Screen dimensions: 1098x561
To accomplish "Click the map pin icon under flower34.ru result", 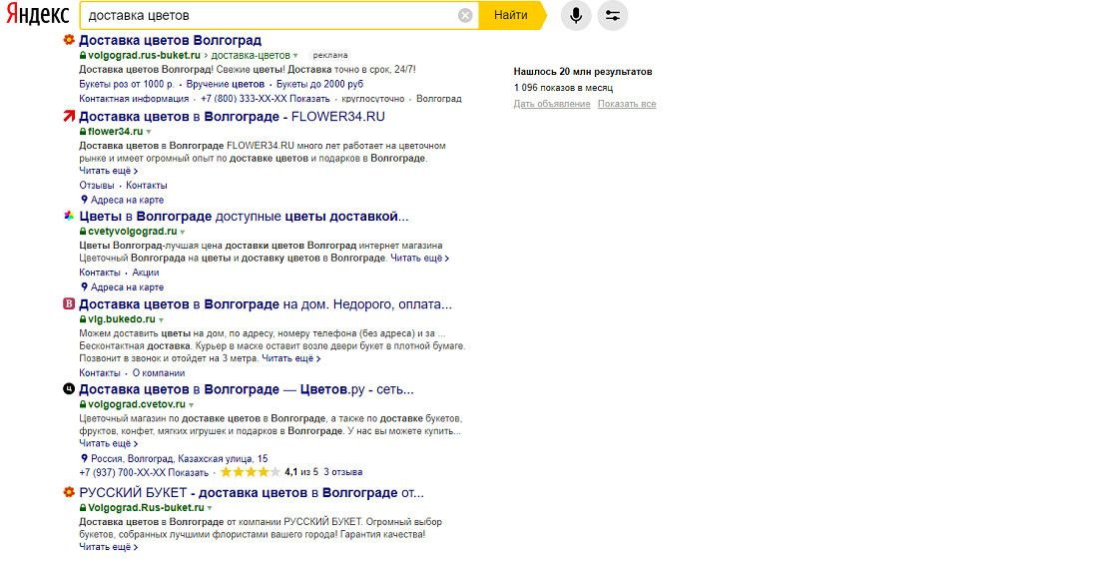I will (x=84, y=200).
